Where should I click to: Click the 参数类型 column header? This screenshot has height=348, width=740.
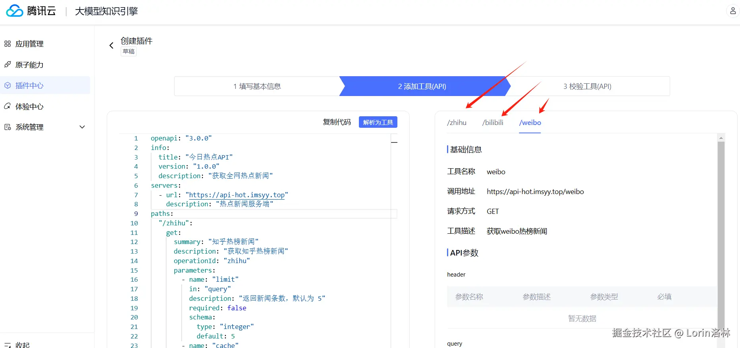tap(604, 297)
